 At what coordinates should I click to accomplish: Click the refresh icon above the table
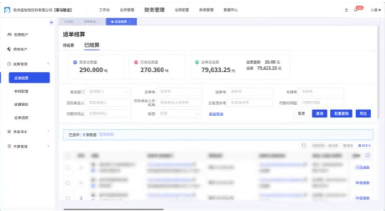coord(304,145)
